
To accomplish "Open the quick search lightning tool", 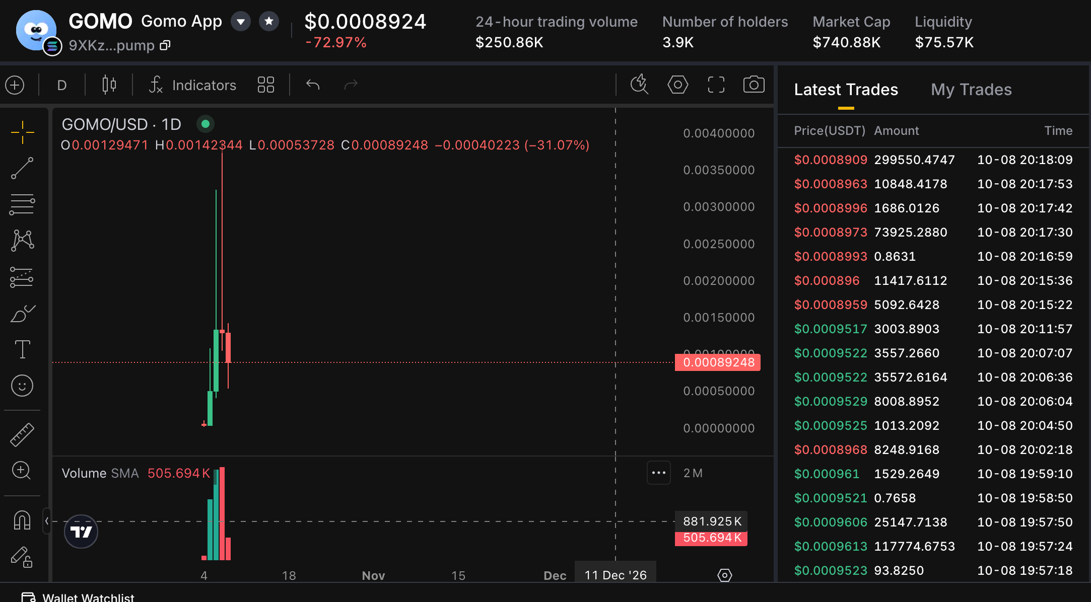I will point(639,84).
